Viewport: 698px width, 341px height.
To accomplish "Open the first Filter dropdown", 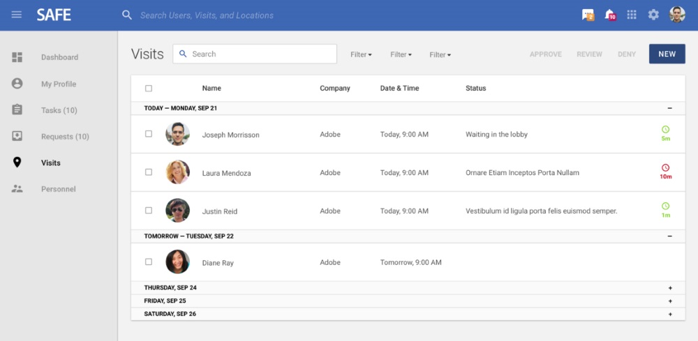I will click(x=361, y=54).
